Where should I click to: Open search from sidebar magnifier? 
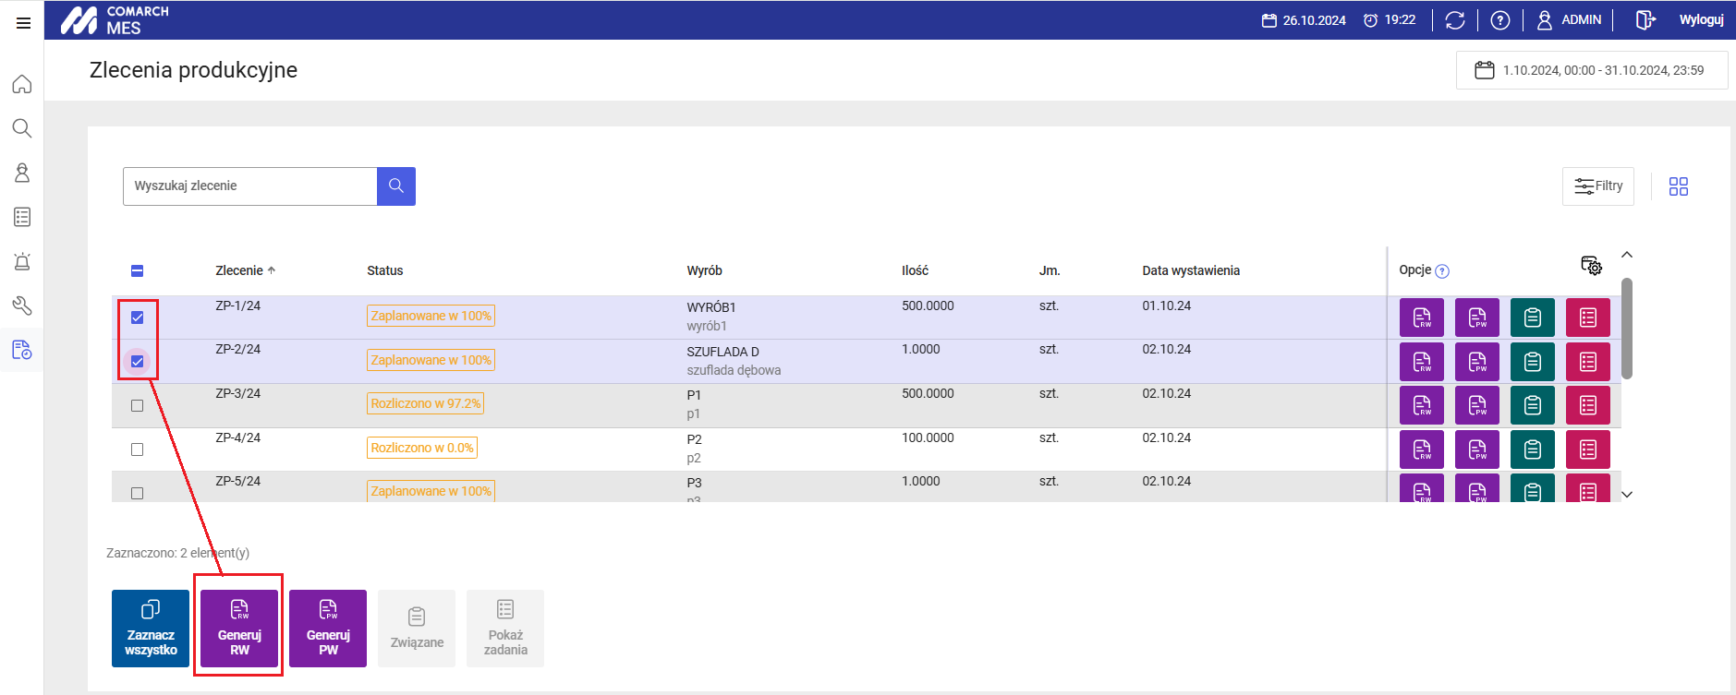click(x=22, y=128)
